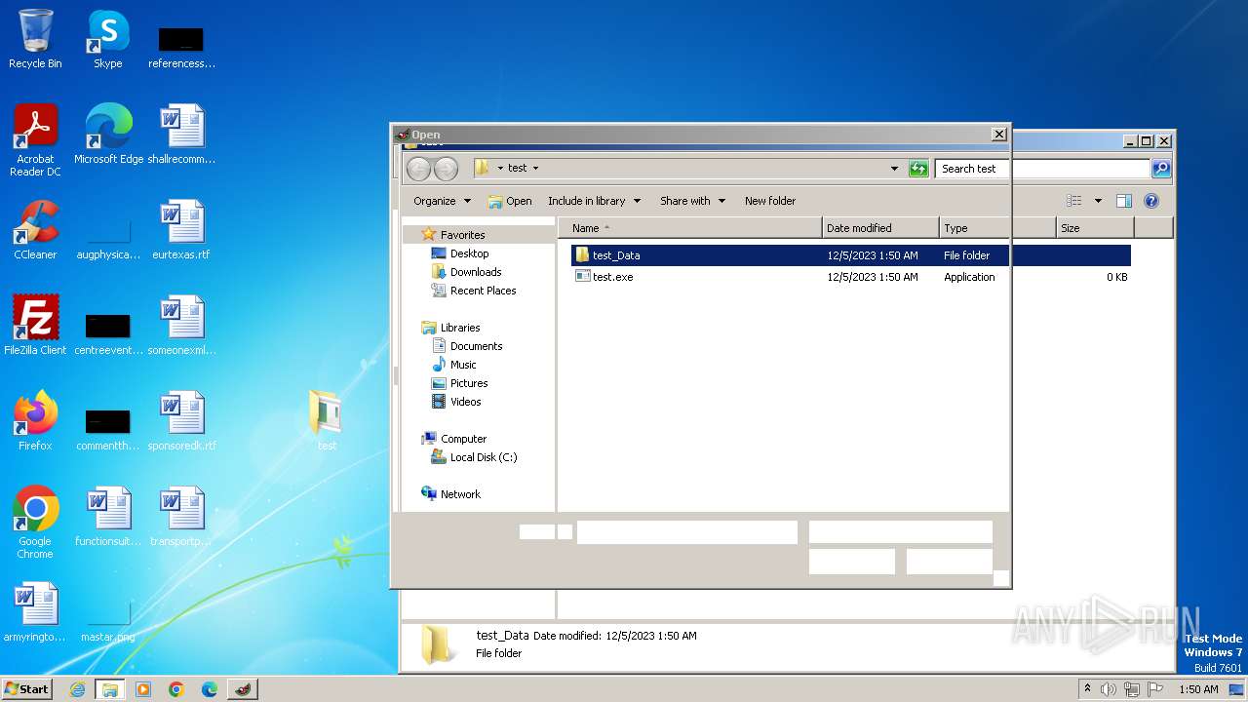Show the preview pane

point(1124,201)
